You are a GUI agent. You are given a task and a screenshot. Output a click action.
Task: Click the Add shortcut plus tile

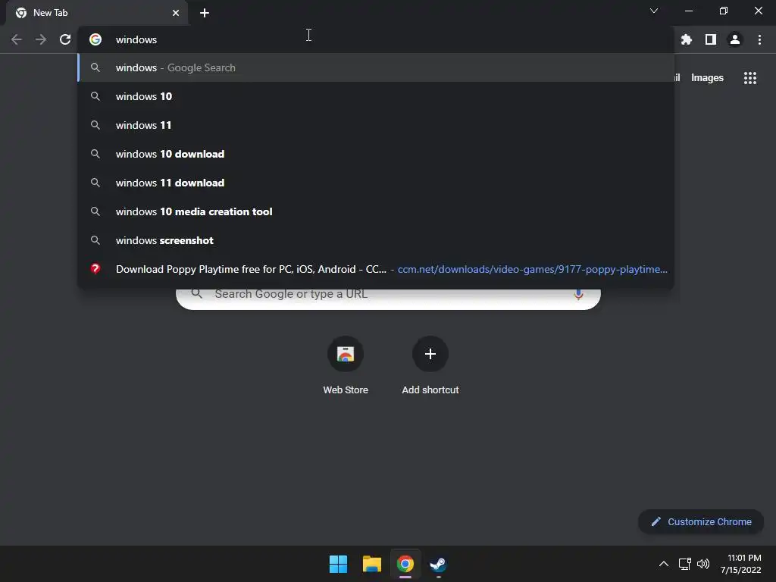(x=430, y=366)
